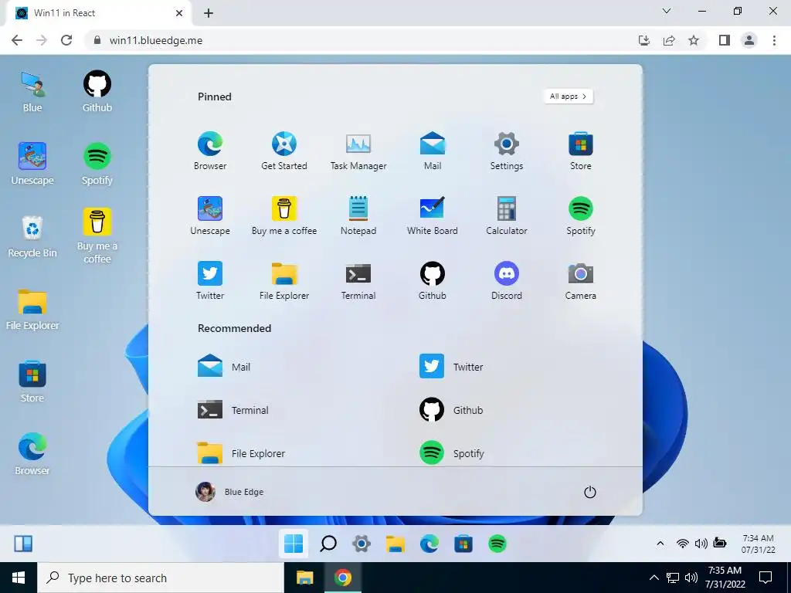Open File Explorer from Win11 taskbar
The height and width of the screenshot is (593, 791).
[395, 544]
